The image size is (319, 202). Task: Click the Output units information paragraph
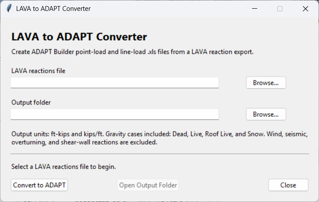[x=159, y=138]
